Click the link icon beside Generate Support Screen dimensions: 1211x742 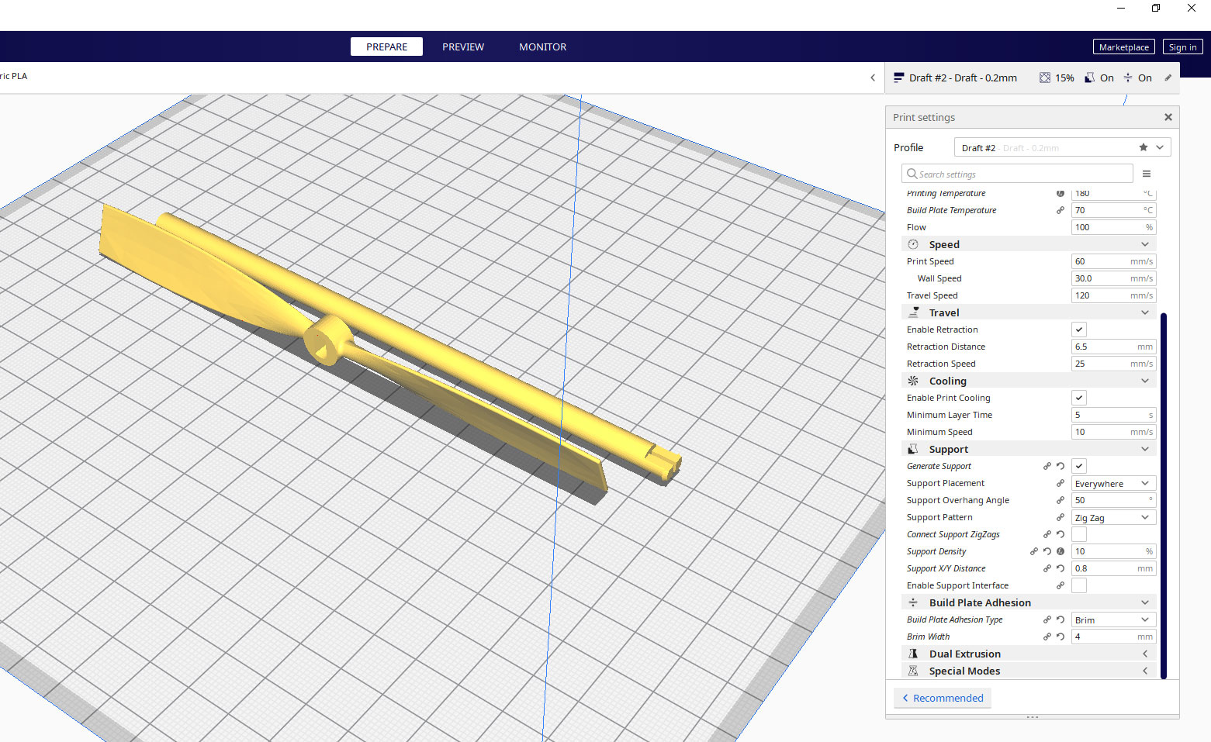tap(1047, 466)
